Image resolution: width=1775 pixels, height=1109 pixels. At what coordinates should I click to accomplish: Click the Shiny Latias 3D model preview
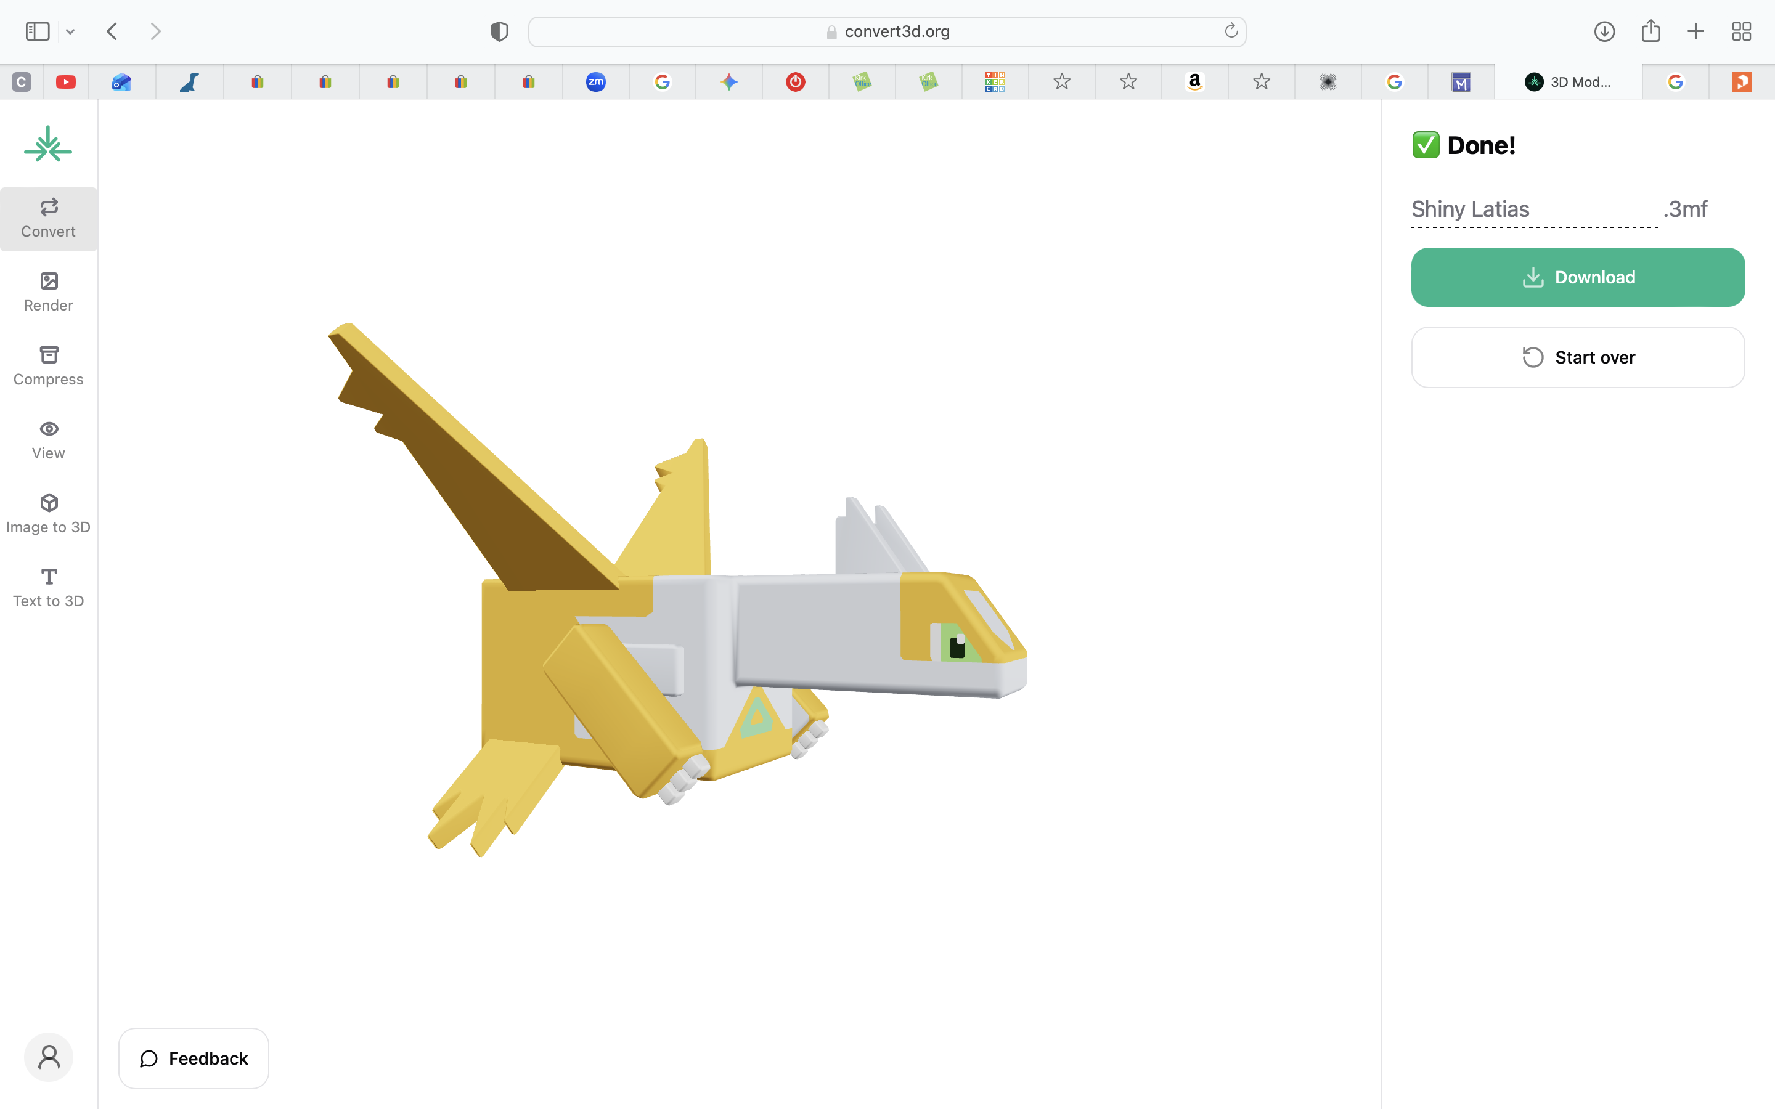[677, 589]
